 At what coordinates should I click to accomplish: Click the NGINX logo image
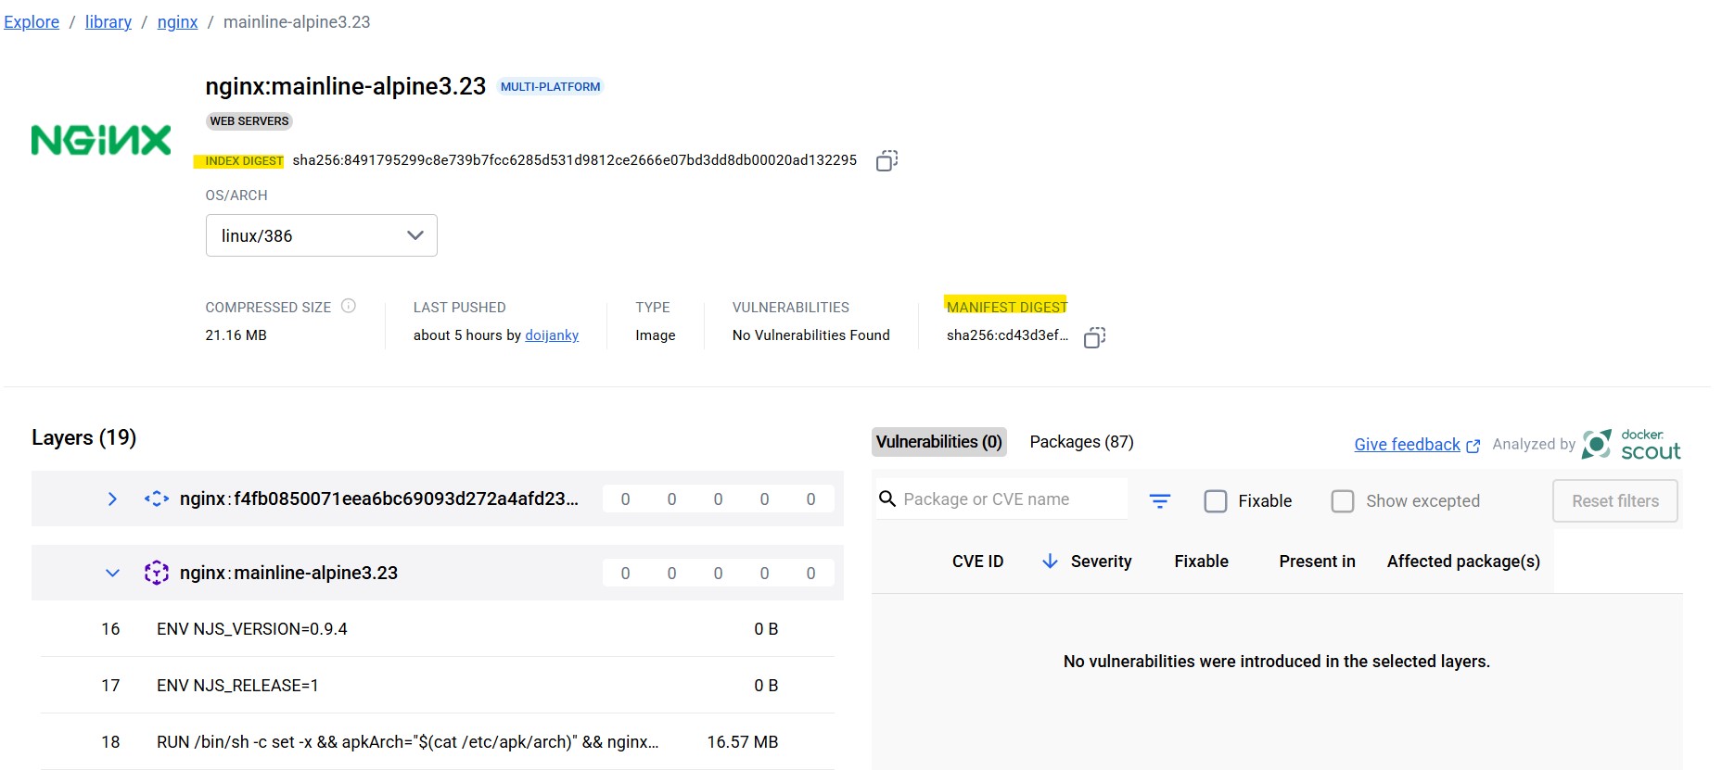[x=101, y=140]
